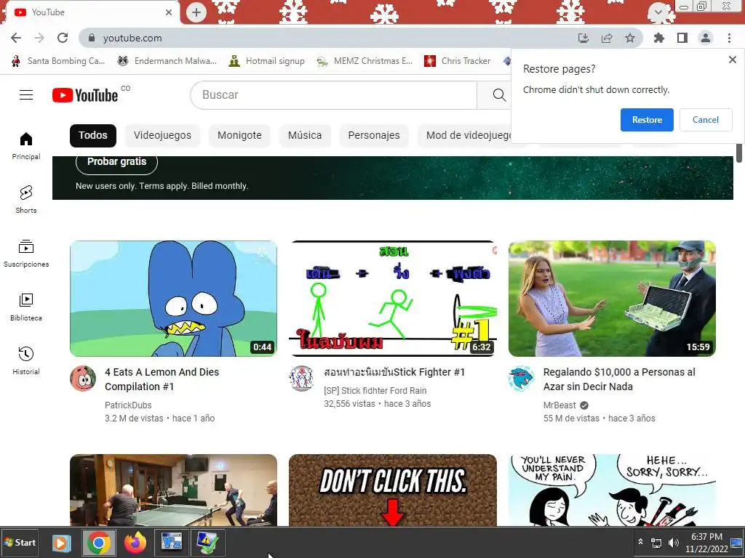Close the YouTube browser tab
This screenshot has width=745, height=558.
[x=169, y=12]
